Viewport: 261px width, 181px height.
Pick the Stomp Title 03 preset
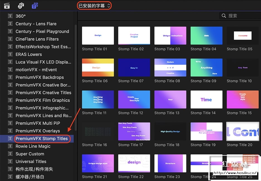(x=170, y=35)
